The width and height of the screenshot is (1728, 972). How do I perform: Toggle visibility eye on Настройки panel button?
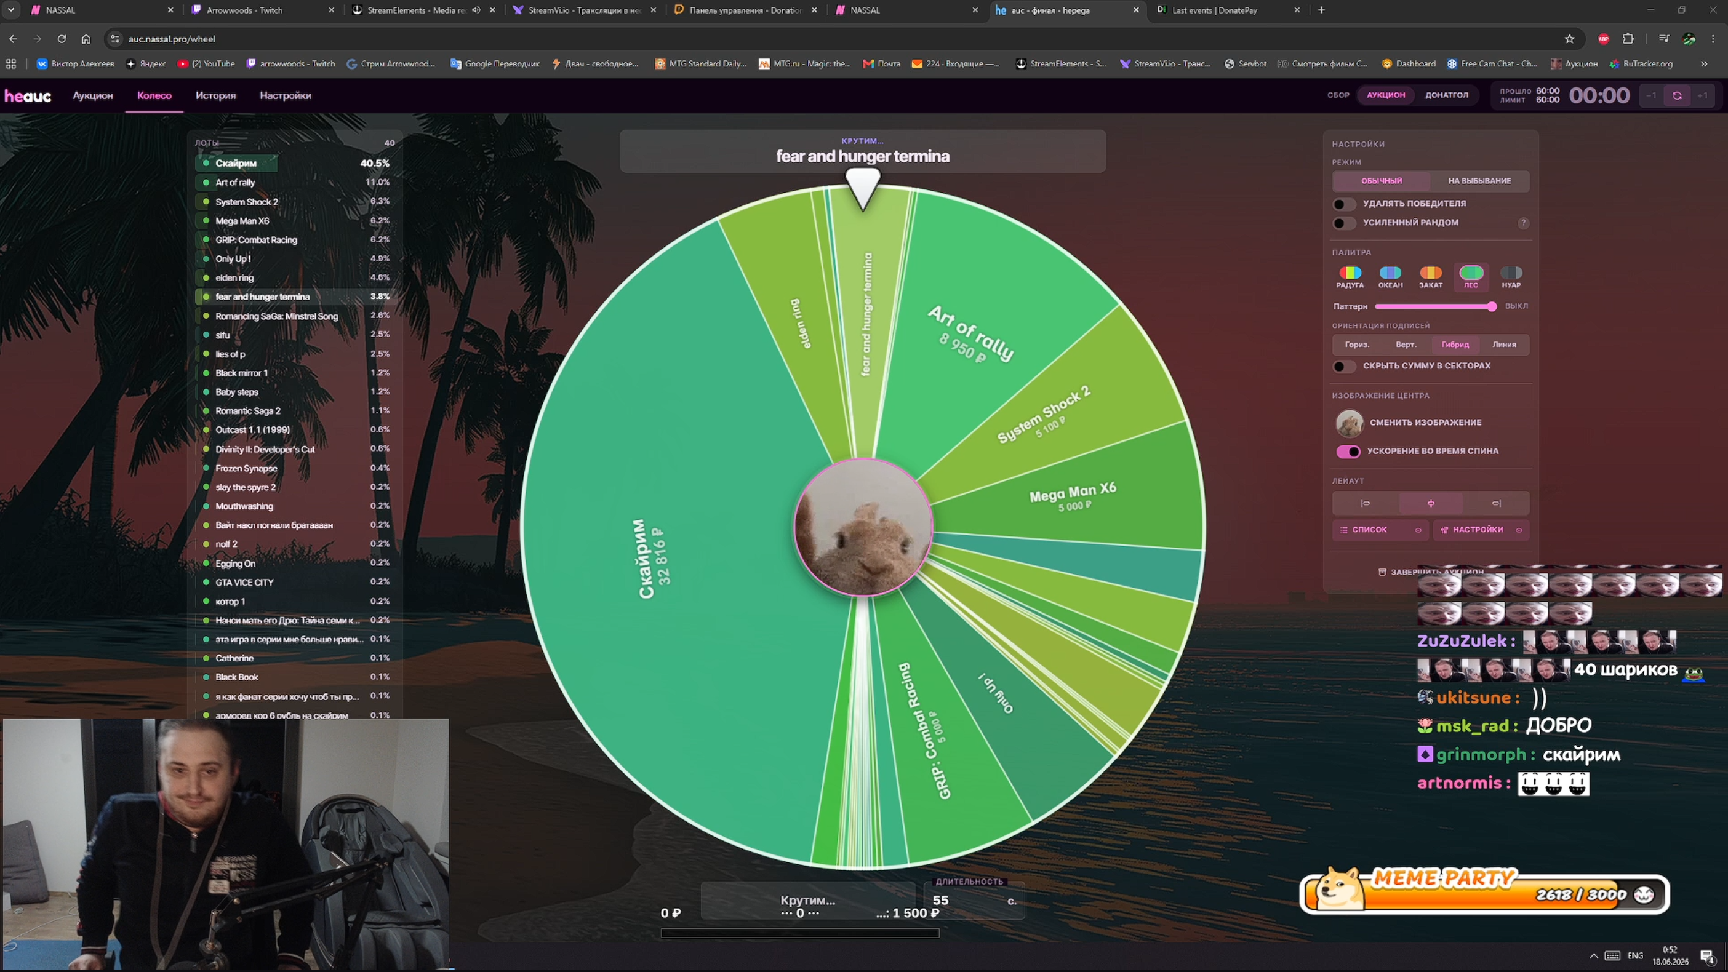coord(1519,530)
